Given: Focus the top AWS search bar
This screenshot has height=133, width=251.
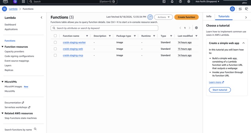Looking at the screenshot, I should pyautogui.click(x=72, y=2).
